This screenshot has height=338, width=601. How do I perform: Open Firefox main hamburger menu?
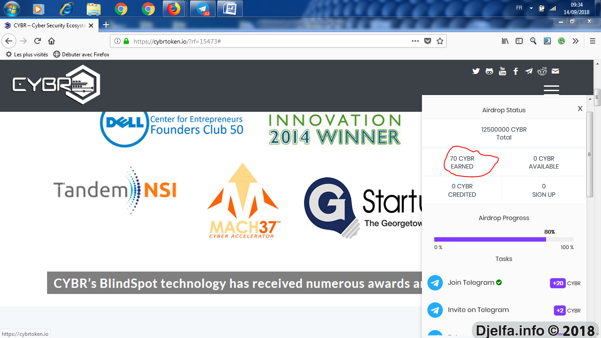point(593,41)
